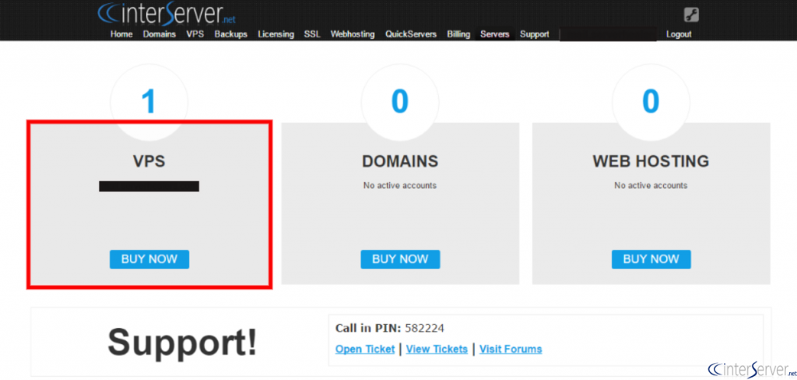The height and width of the screenshot is (380, 797).
Task: Select the Backups menu item
Action: pos(230,34)
